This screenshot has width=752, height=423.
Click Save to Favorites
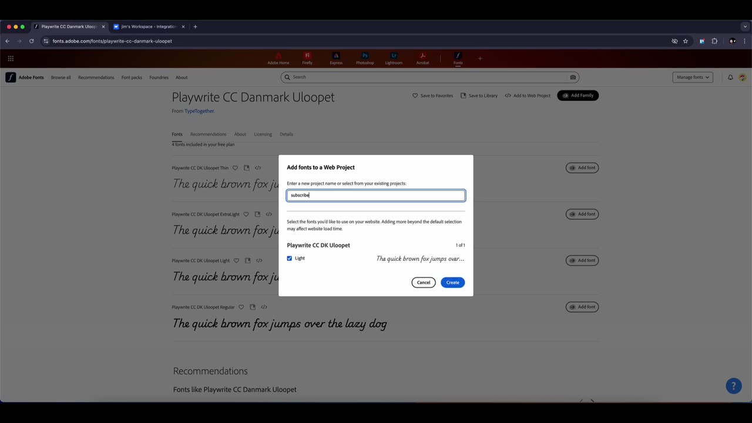pos(432,96)
